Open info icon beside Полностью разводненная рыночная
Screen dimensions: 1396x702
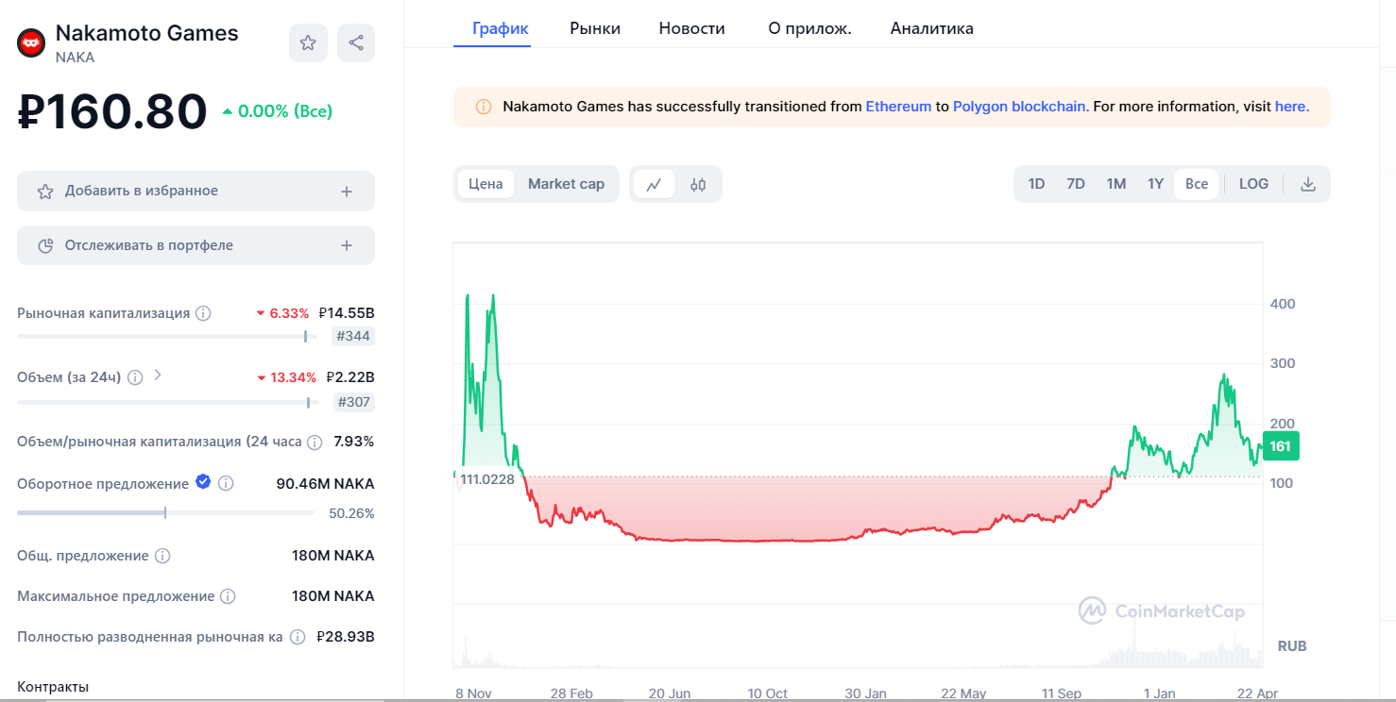pyautogui.click(x=298, y=637)
